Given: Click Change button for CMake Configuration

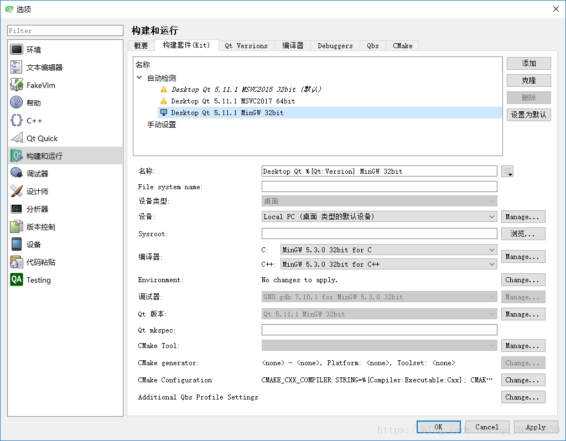Looking at the screenshot, I should point(523,380).
